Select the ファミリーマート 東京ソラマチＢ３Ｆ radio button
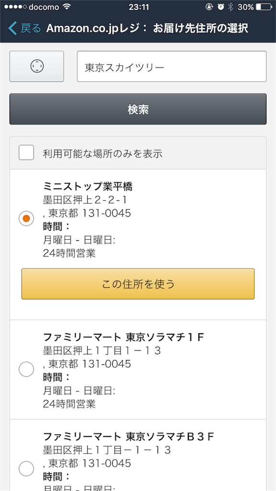 click(26, 468)
